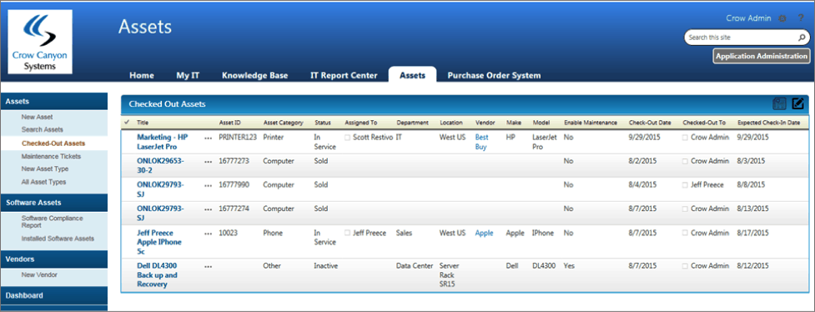Viewport: 815px width, 312px height.
Task: Click Crow Admin presence box in PRINTER123 row
Action: pyautogui.click(x=686, y=138)
